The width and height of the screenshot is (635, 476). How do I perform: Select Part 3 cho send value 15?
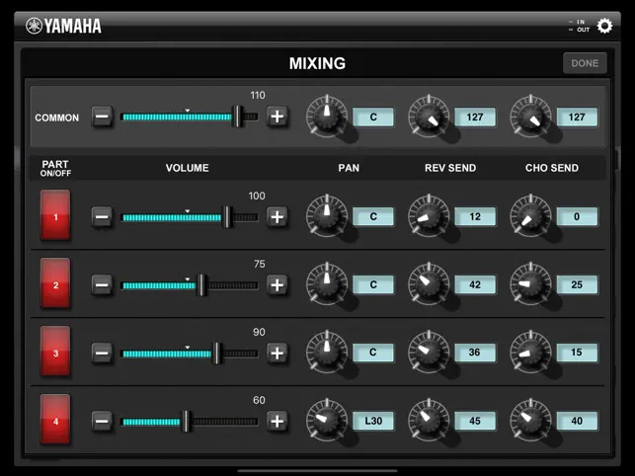coord(577,353)
